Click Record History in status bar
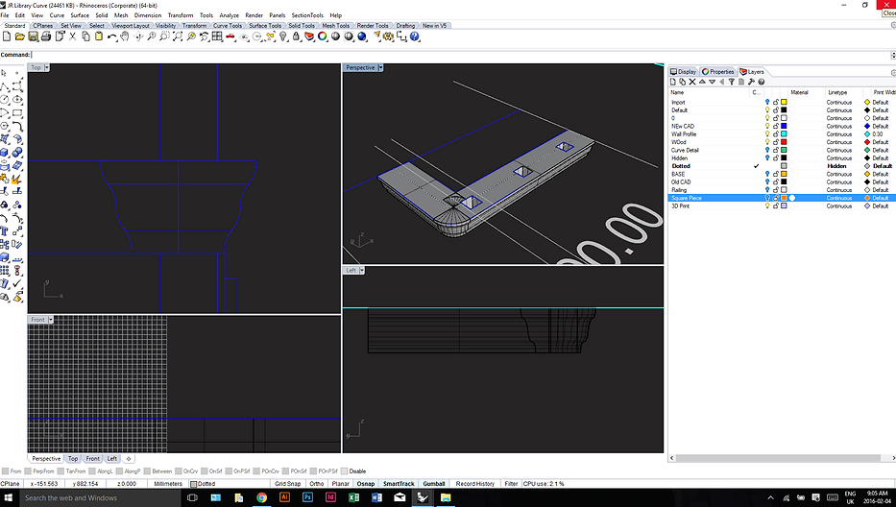 point(474,484)
